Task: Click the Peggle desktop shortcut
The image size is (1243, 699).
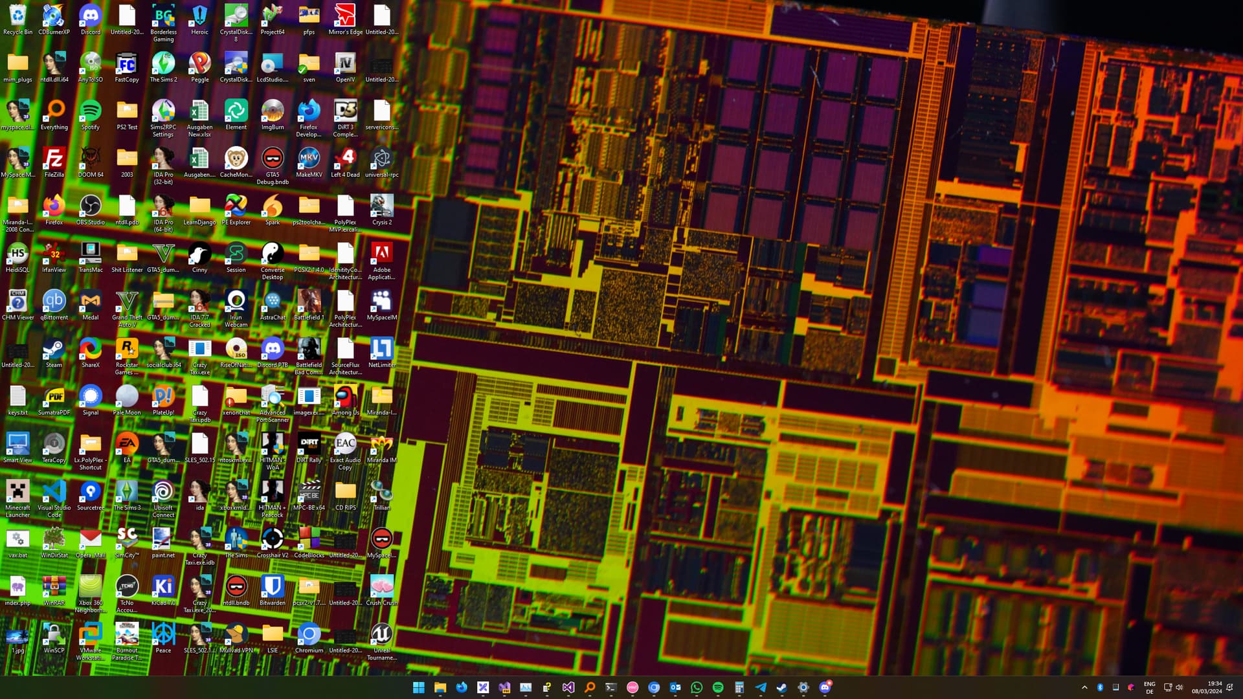Action: [x=199, y=67]
